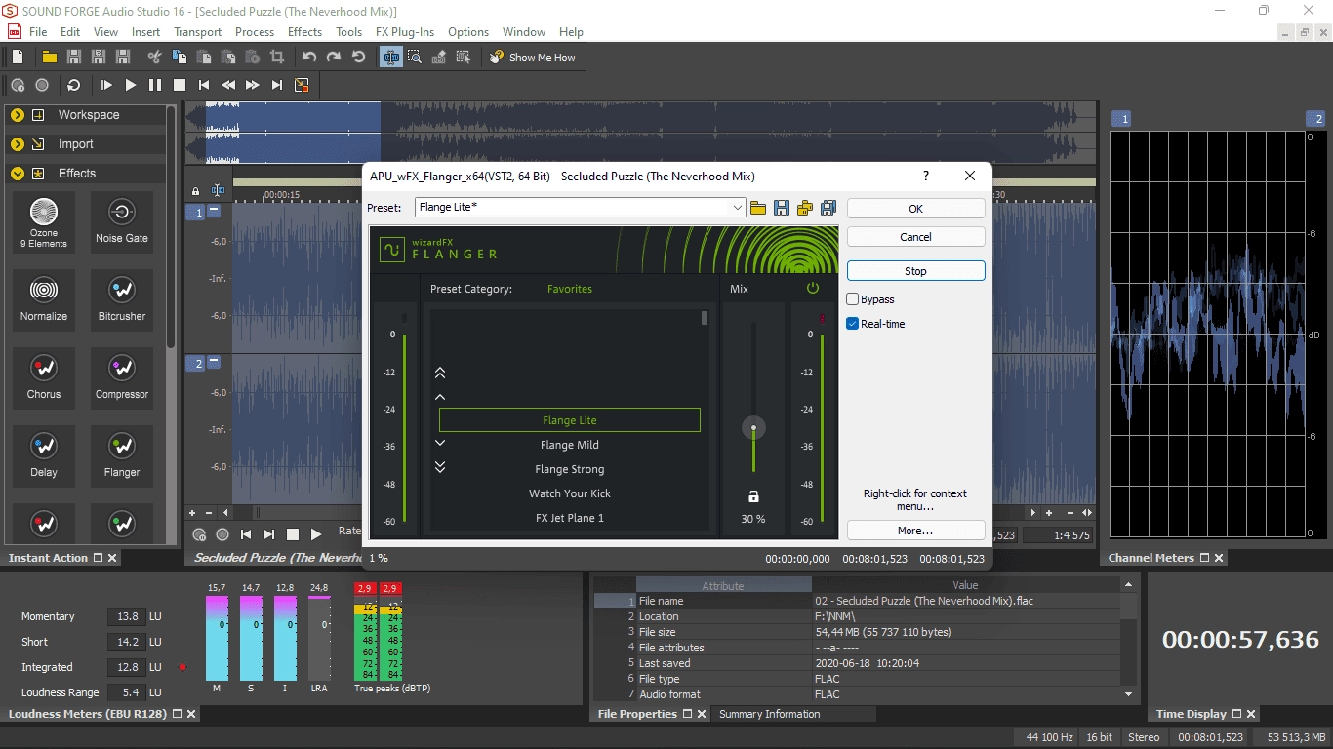Open the Process menu

click(255, 32)
